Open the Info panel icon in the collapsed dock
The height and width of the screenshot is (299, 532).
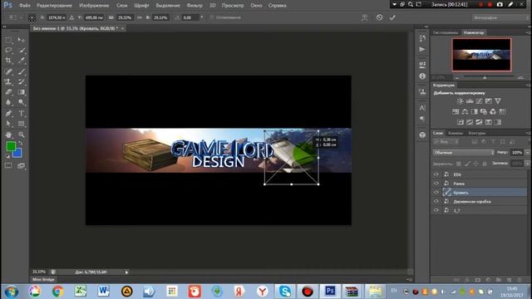pos(422,76)
